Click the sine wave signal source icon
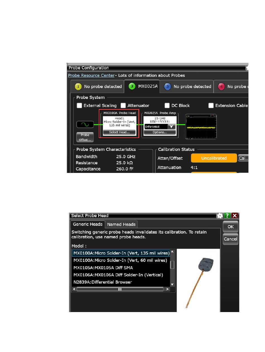Screen dimensions: 265x352 point(85,124)
